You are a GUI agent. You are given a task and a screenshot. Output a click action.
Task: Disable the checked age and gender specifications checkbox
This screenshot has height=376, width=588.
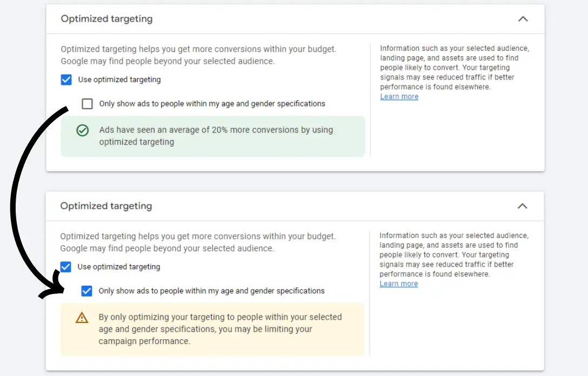pos(86,291)
